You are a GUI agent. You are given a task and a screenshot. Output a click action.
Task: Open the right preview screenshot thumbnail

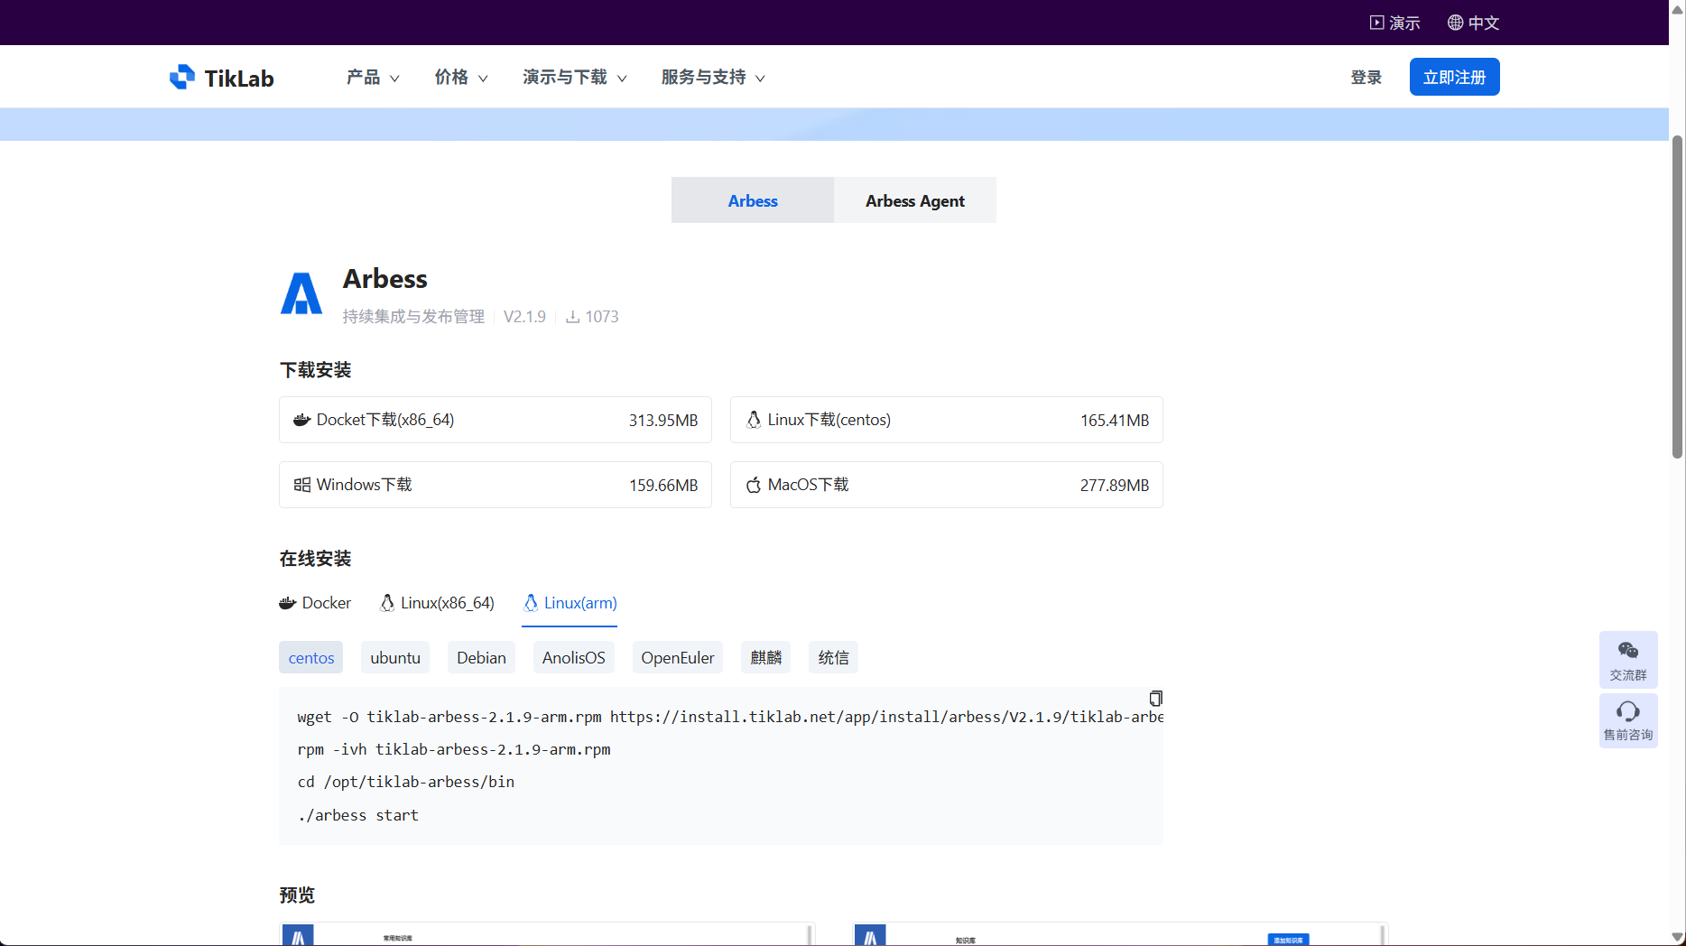(1120, 933)
